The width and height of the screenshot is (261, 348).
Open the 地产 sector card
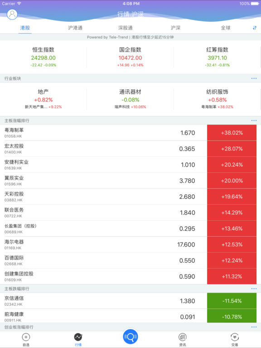point(43,99)
